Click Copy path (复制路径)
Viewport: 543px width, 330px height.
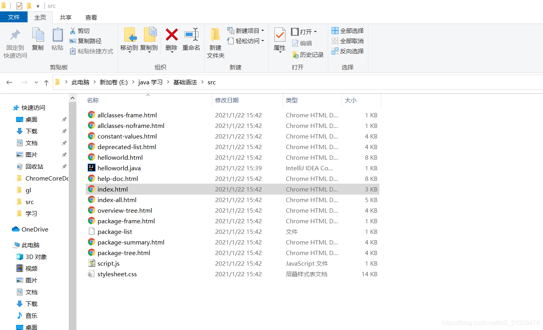[x=85, y=41]
